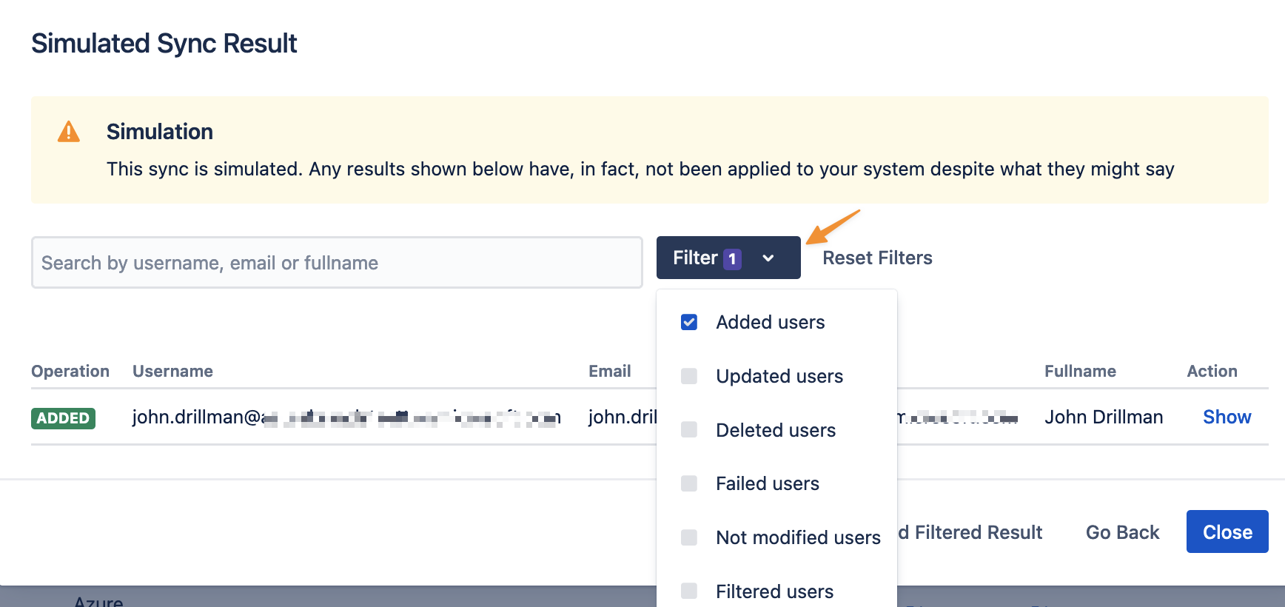Tick the Failed users checkbox

point(689,483)
